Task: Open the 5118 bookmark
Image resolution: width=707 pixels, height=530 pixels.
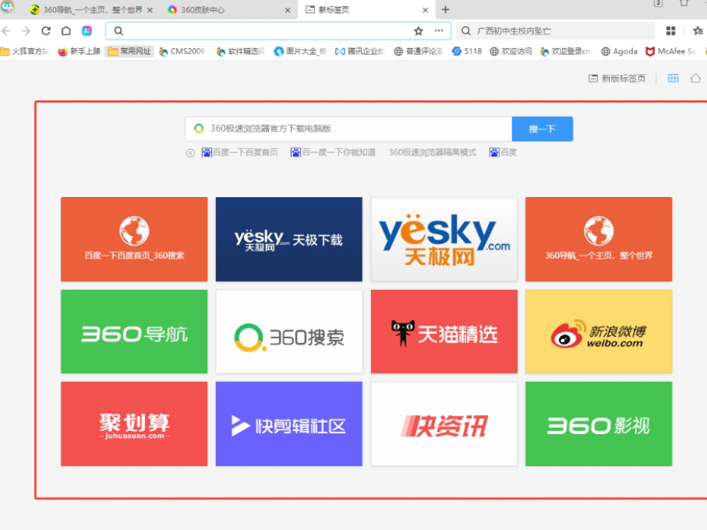Action: [467, 51]
